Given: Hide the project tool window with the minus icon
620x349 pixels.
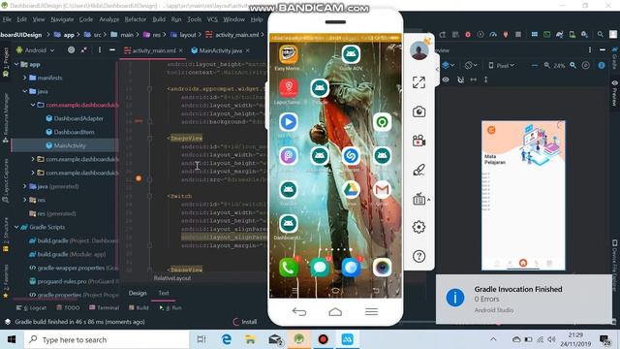Looking at the screenshot, I should pyautogui.click(x=112, y=50).
